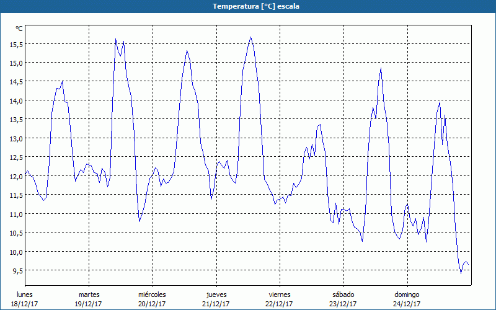Click the "domingo" day label
The image size is (496, 310).
(407, 294)
